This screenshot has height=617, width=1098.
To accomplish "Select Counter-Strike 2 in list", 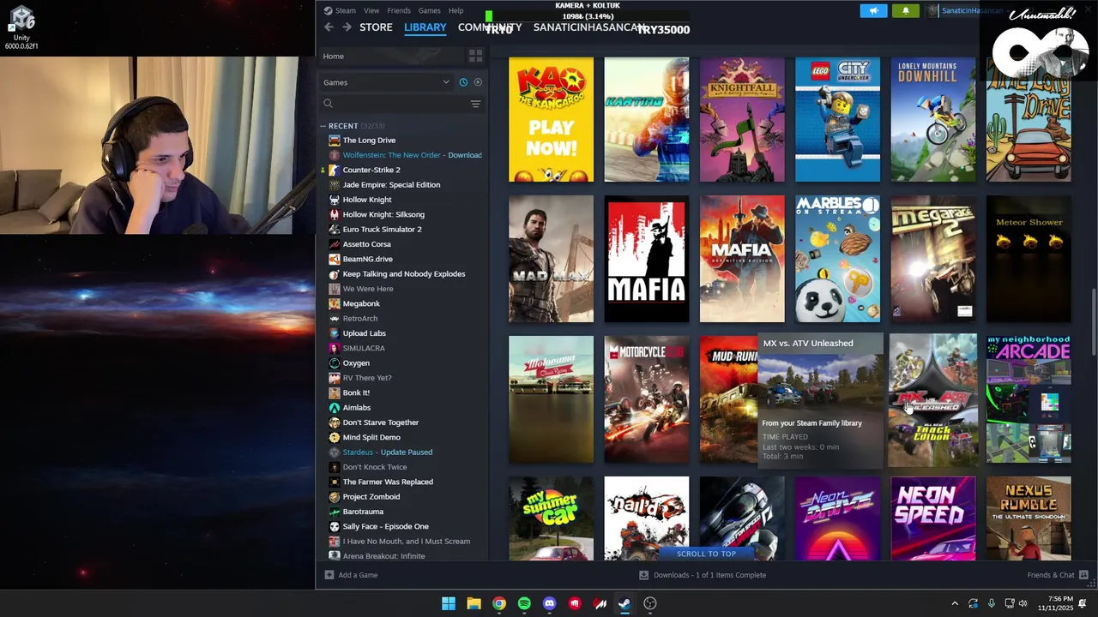I will 371,170.
